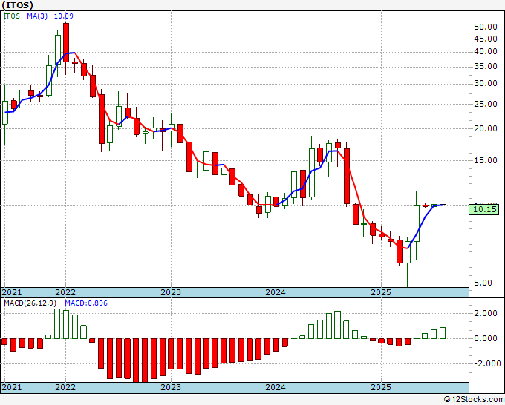Click the 0.000 MACD axis label
The height and width of the screenshot is (405, 505).
pyautogui.click(x=487, y=338)
